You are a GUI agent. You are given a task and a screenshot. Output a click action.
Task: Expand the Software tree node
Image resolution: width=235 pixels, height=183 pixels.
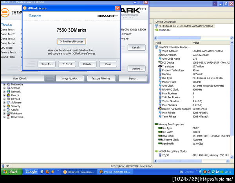click(x=4, y=103)
